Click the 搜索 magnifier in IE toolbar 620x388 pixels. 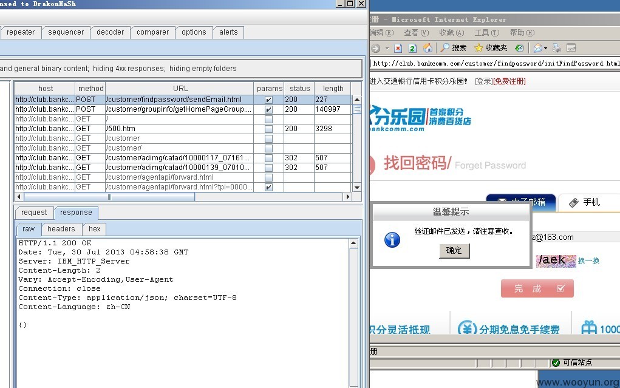(x=446, y=48)
